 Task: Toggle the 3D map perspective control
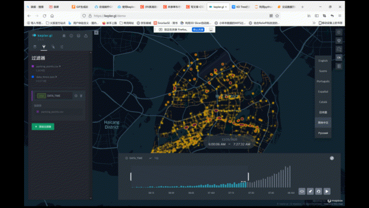339,40
